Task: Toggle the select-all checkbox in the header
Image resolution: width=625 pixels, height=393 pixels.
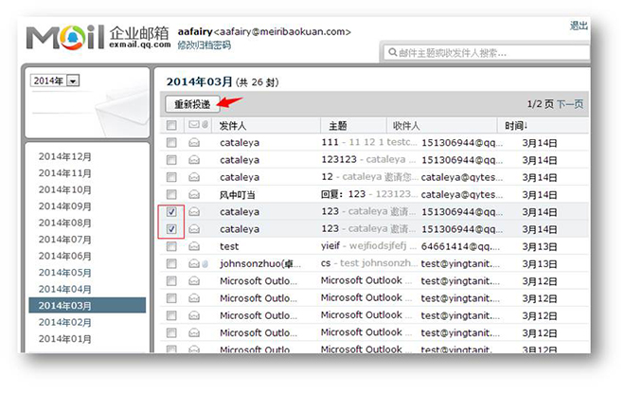Action: point(171,125)
